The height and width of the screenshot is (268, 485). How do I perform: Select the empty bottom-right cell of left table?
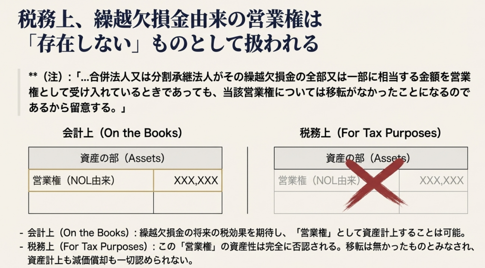188,202
